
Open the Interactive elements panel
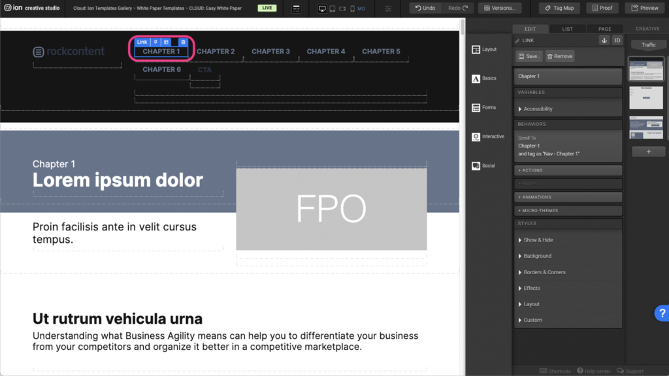tap(488, 136)
